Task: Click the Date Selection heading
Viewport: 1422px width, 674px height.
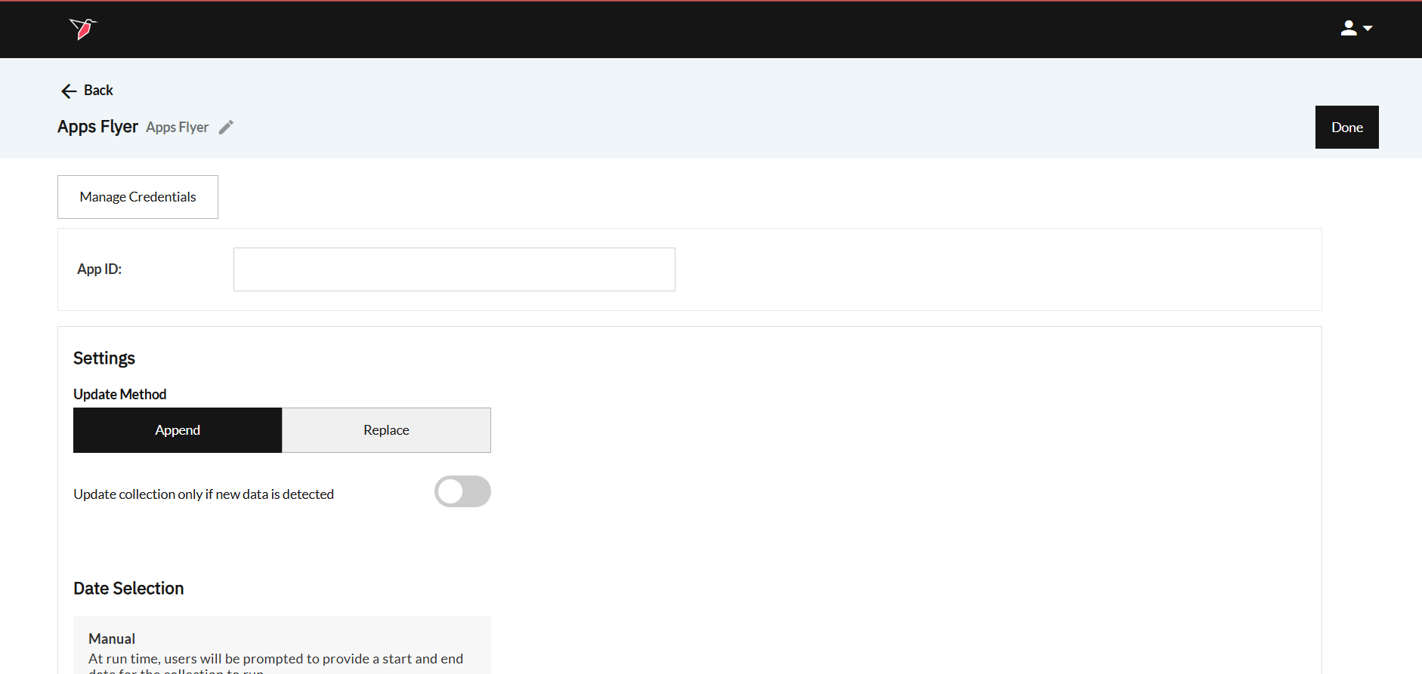Action: [x=128, y=589]
